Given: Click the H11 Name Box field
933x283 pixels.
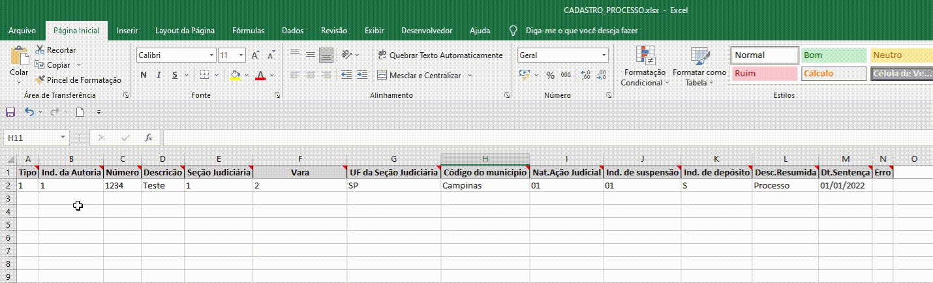Looking at the screenshot, I should click(31, 138).
